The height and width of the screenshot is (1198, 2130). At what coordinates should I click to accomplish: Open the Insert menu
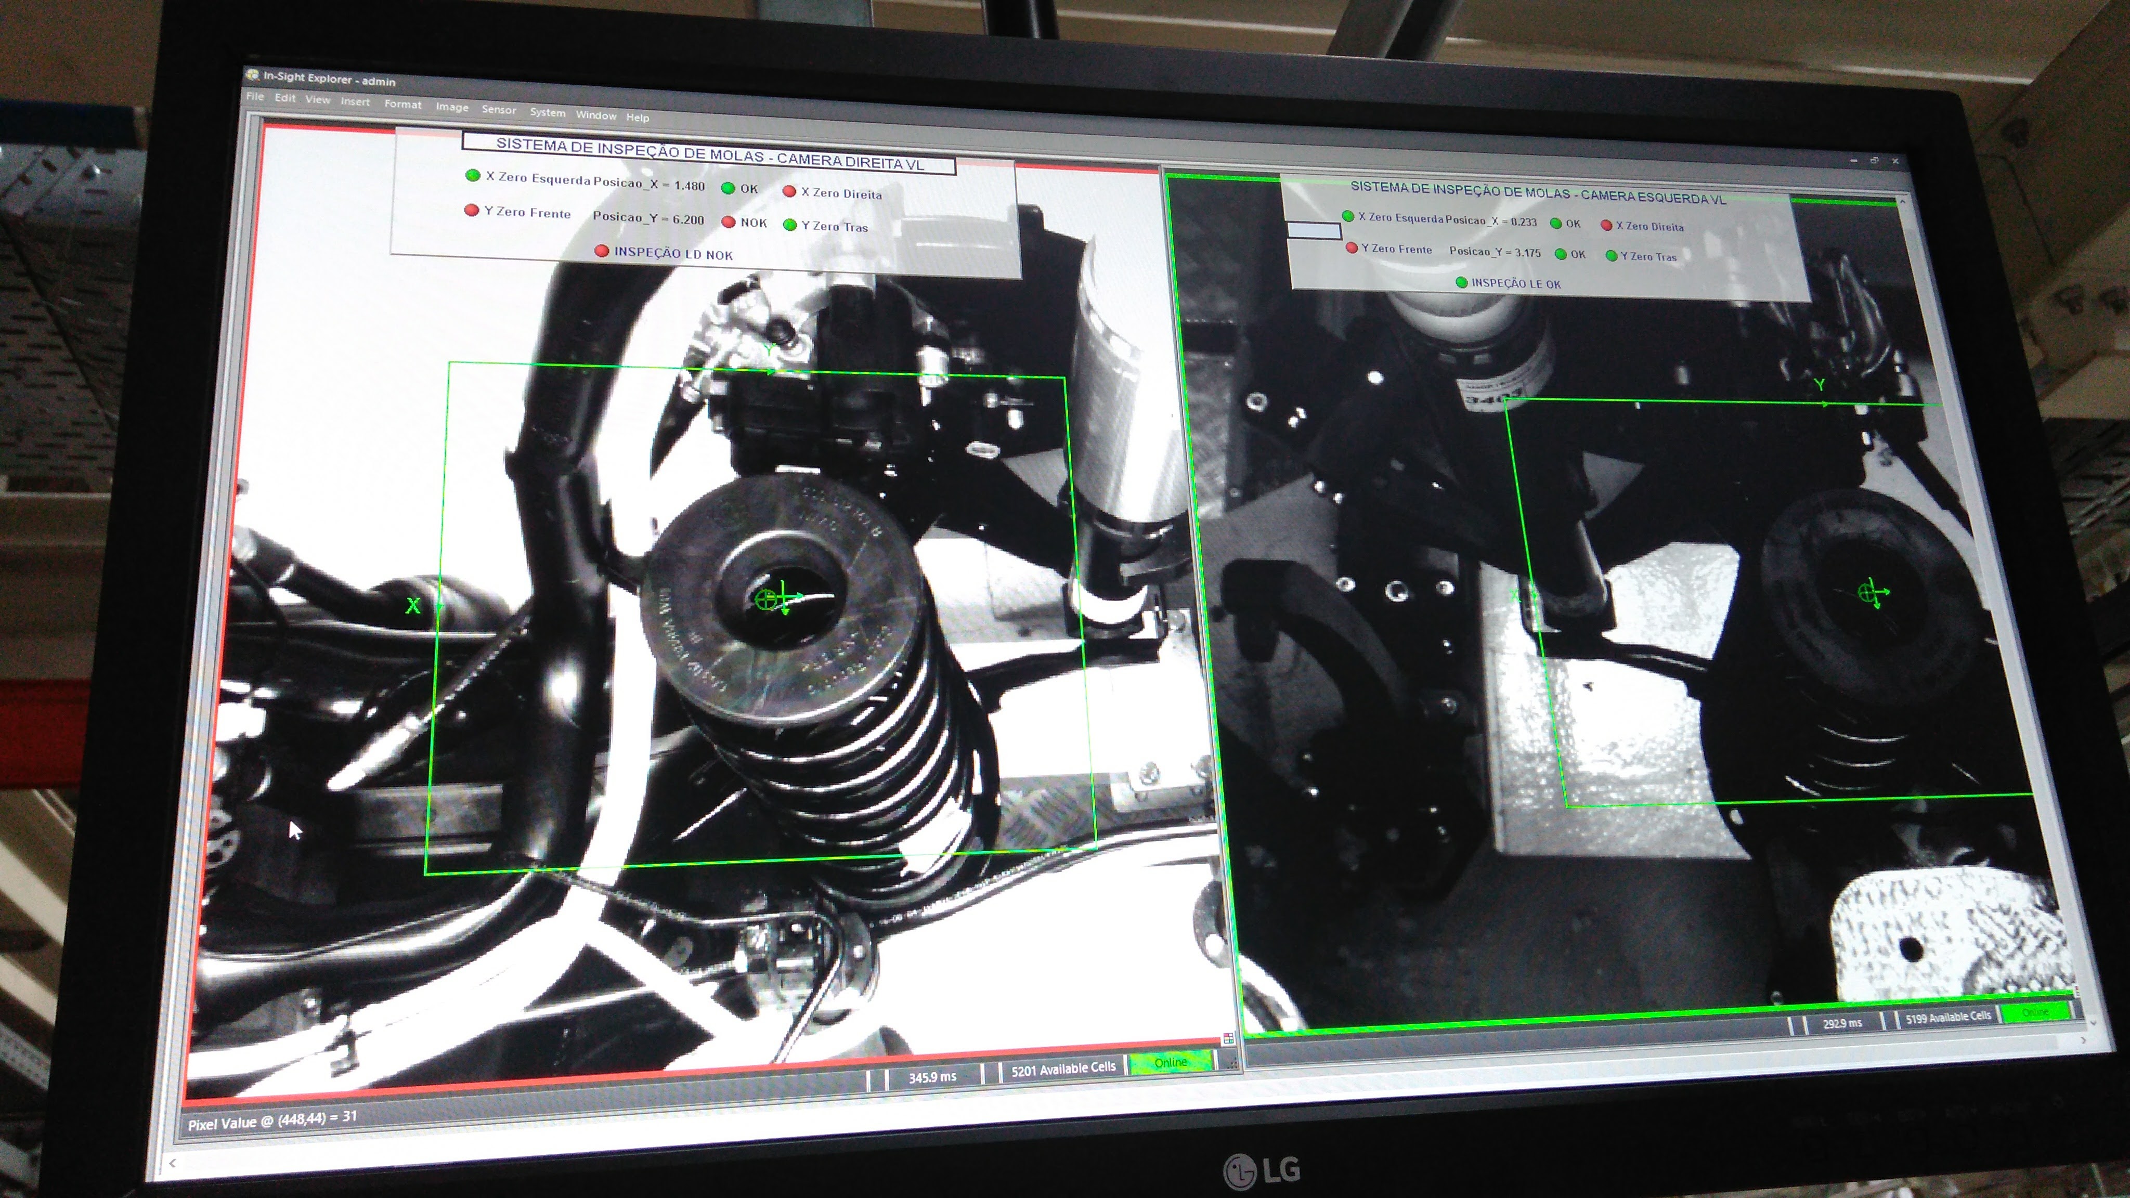pyautogui.click(x=356, y=102)
